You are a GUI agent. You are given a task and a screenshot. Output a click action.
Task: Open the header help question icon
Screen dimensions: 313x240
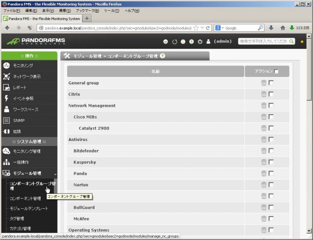point(191,41)
